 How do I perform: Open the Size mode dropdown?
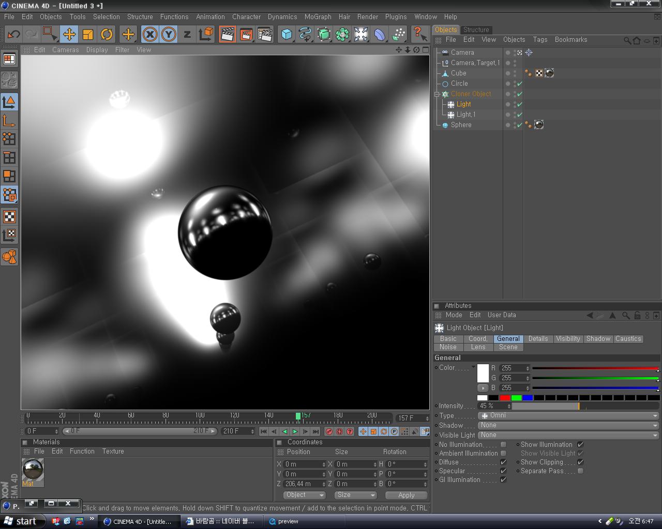click(355, 495)
